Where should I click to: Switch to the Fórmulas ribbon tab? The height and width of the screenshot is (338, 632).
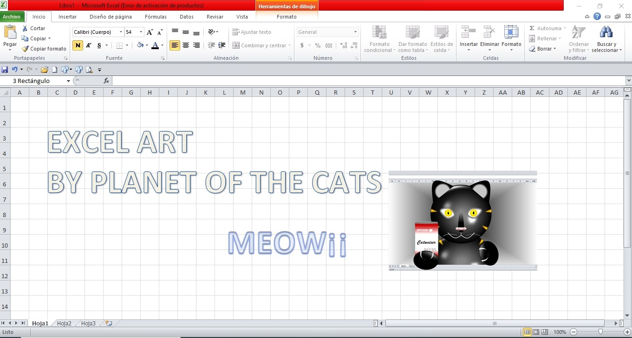point(156,17)
